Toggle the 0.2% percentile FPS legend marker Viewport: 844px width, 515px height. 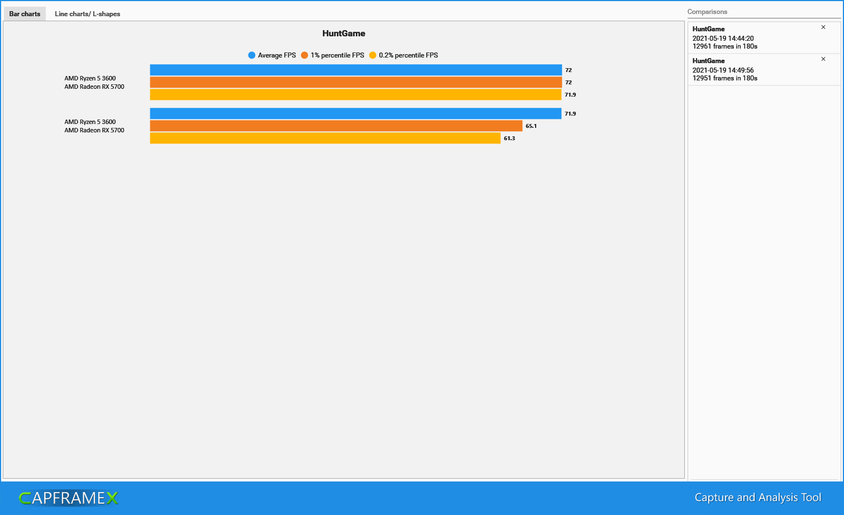click(x=373, y=55)
